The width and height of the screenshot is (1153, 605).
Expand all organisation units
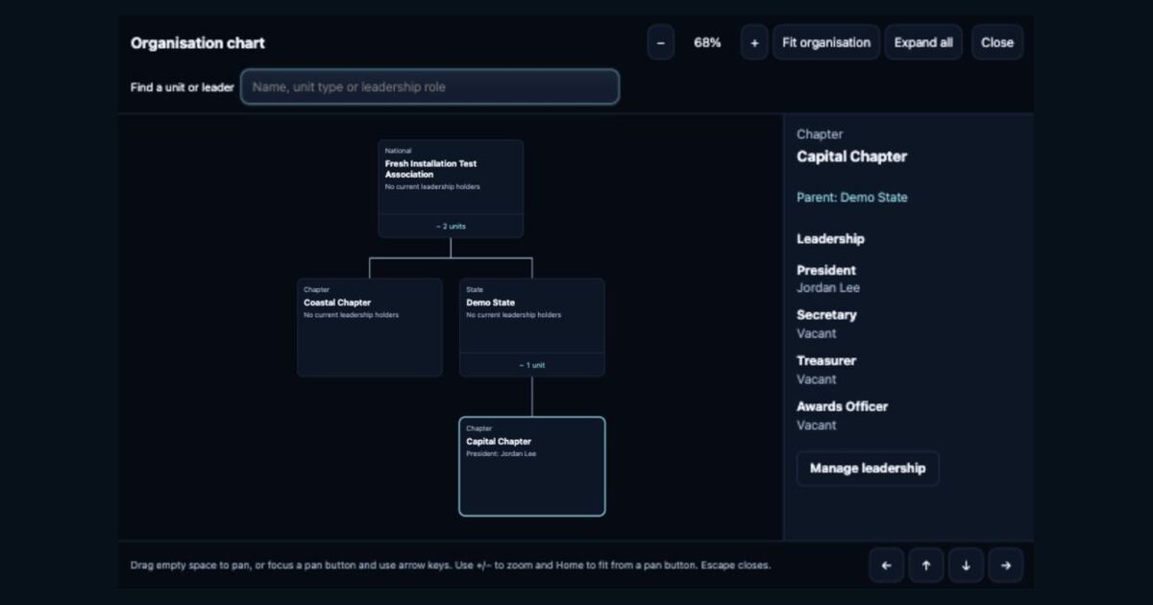pyautogui.click(x=923, y=42)
